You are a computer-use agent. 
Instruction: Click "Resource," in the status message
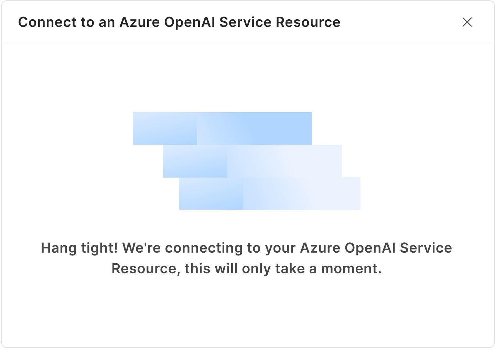(146, 268)
